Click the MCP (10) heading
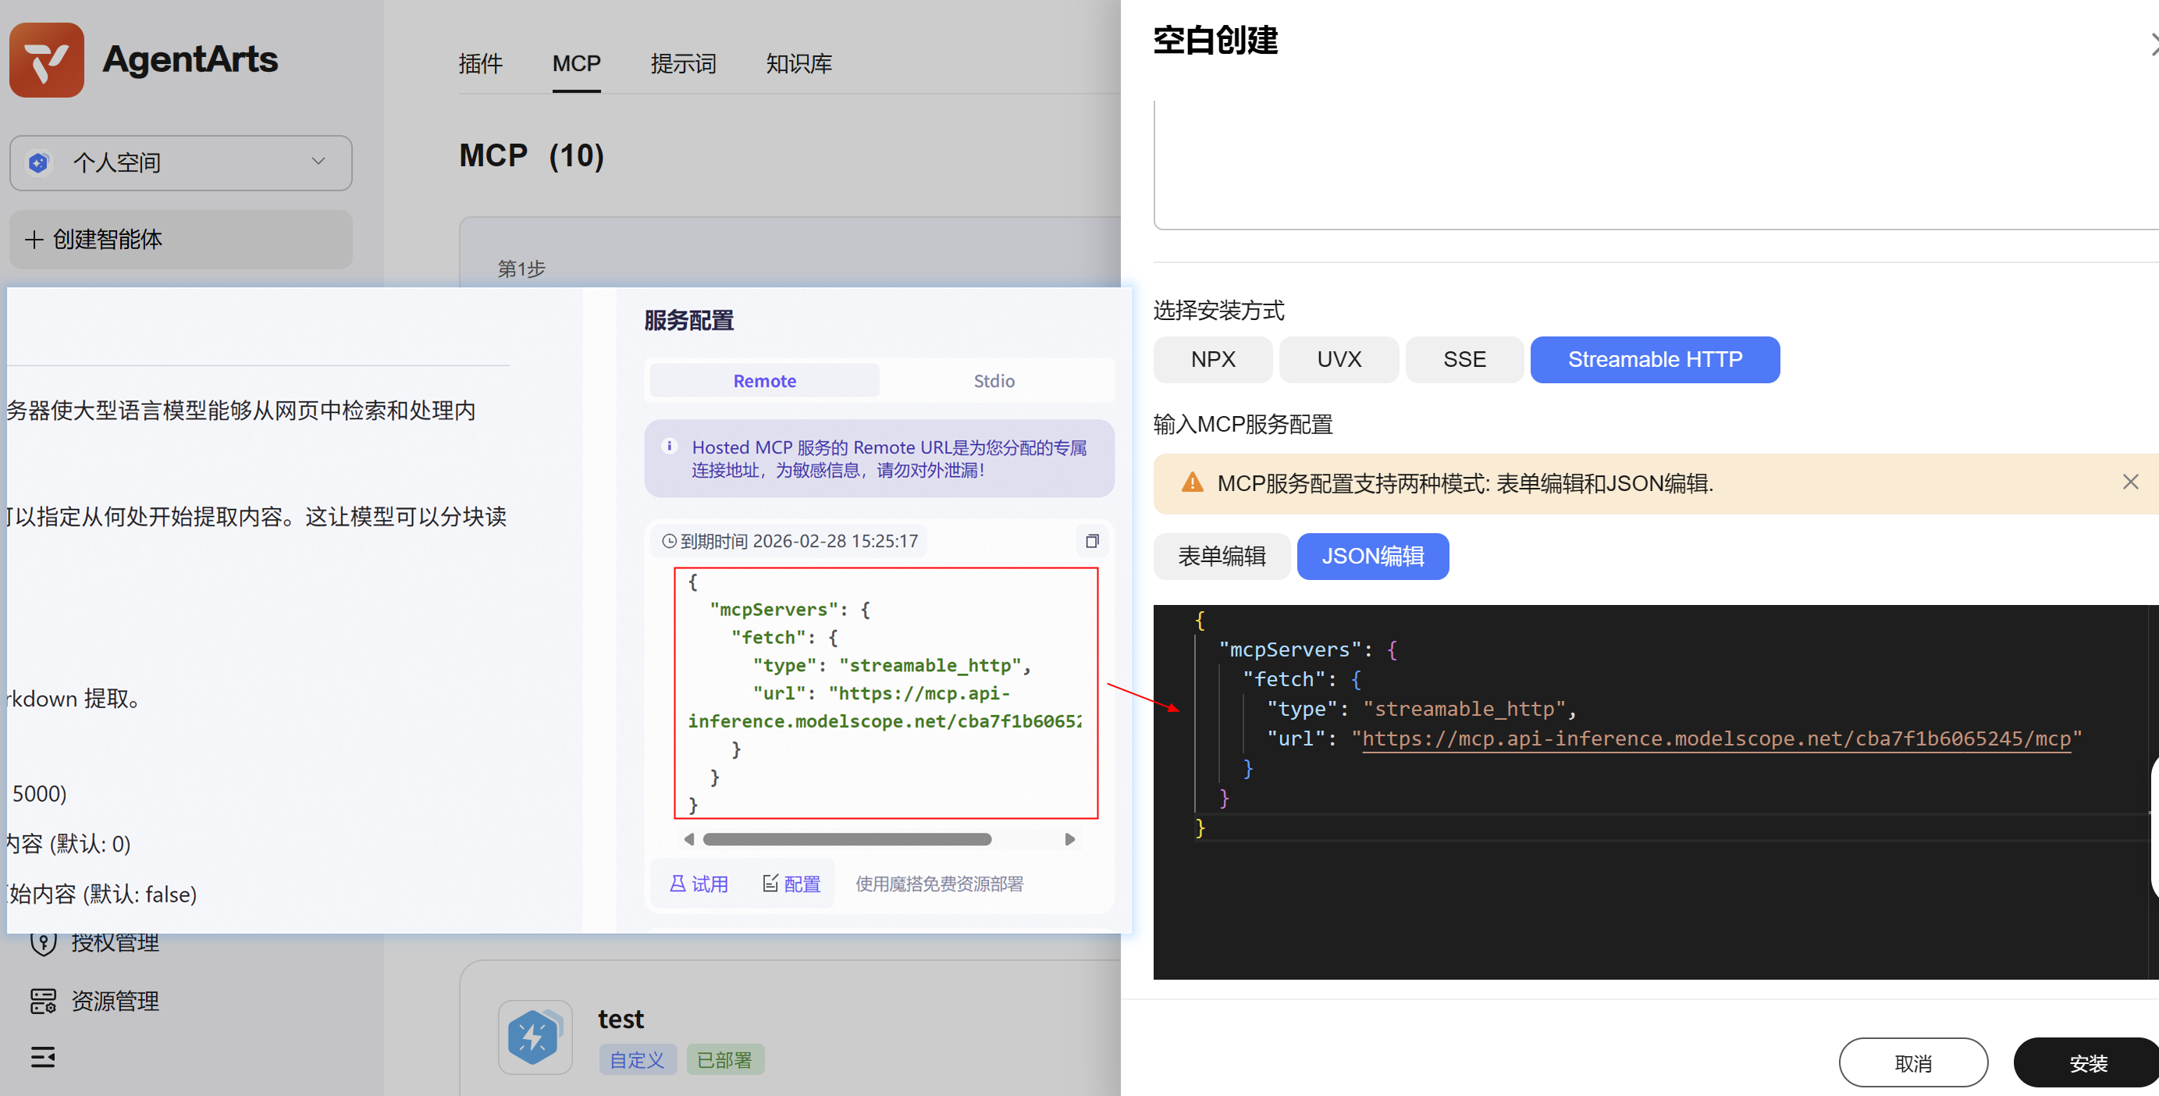2159x1096 pixels. [532, 156]
